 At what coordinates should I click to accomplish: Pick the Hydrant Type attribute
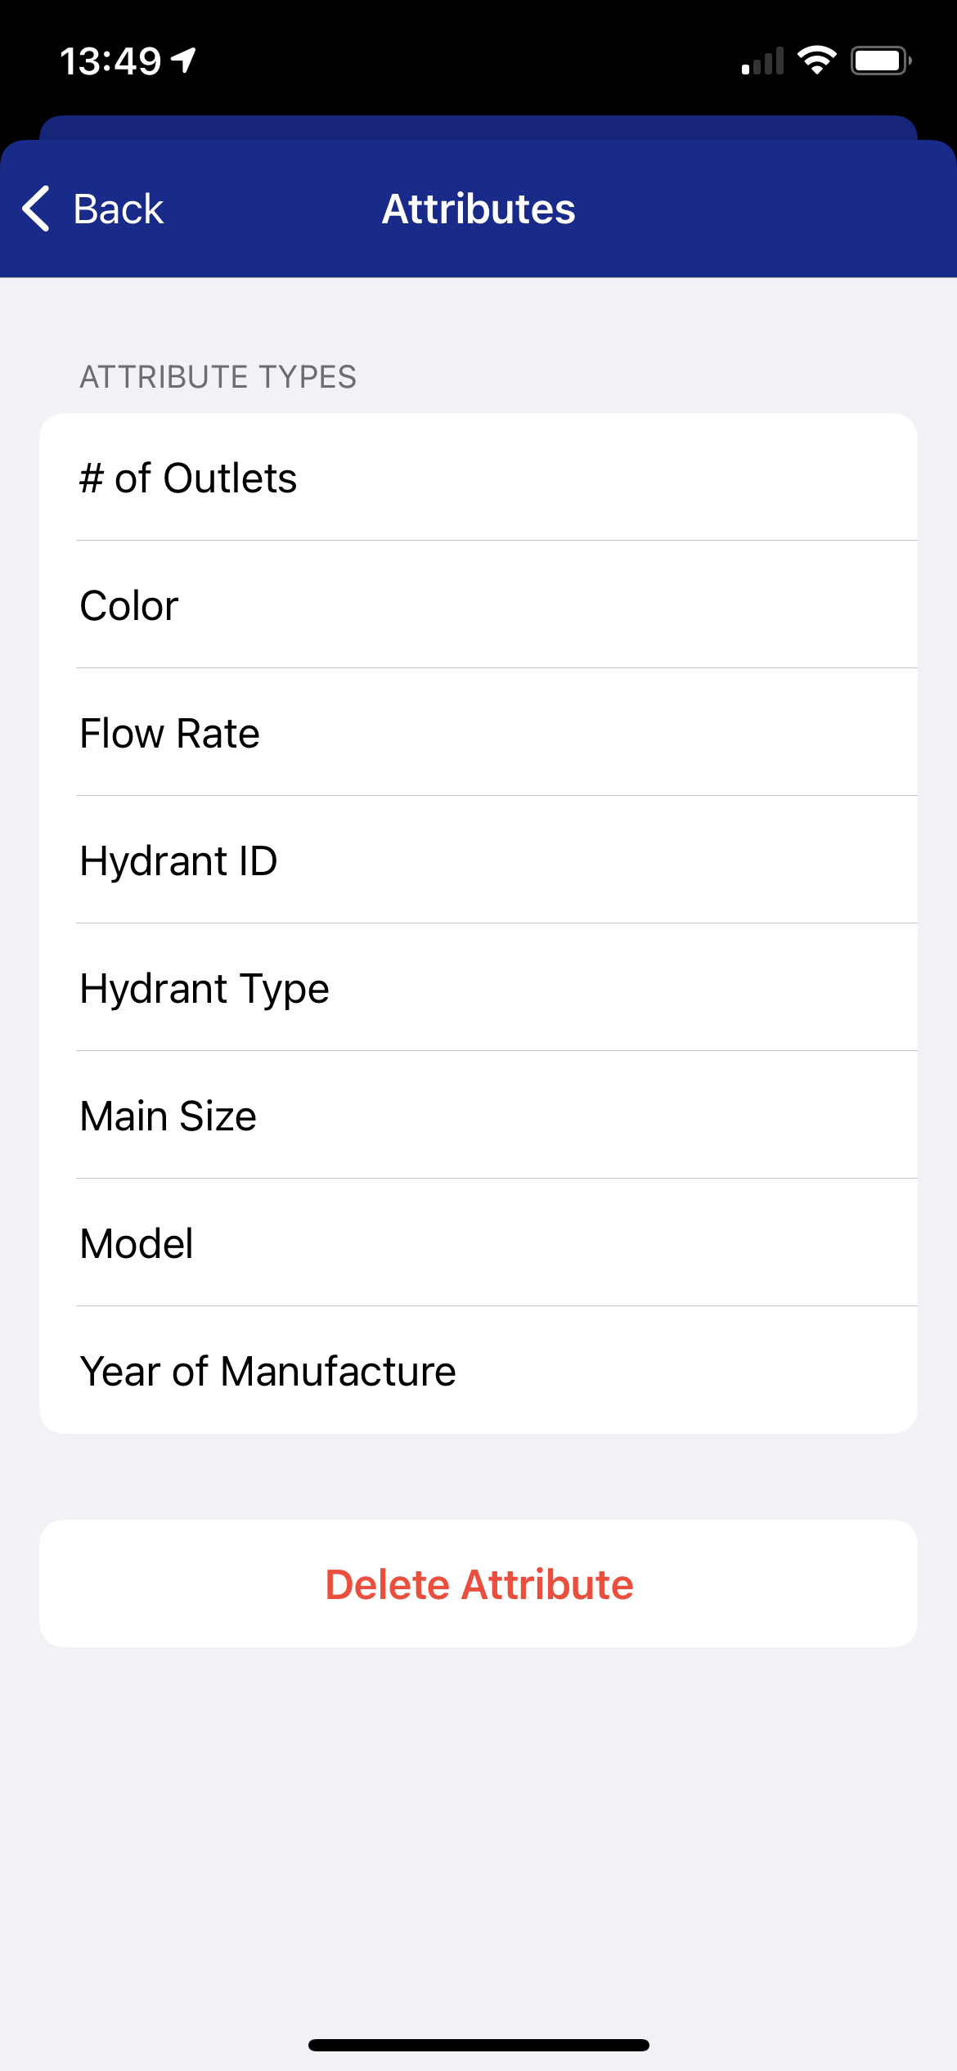[478, 988]
